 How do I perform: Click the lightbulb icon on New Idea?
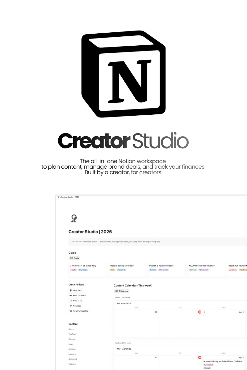(x=71, y=306)
